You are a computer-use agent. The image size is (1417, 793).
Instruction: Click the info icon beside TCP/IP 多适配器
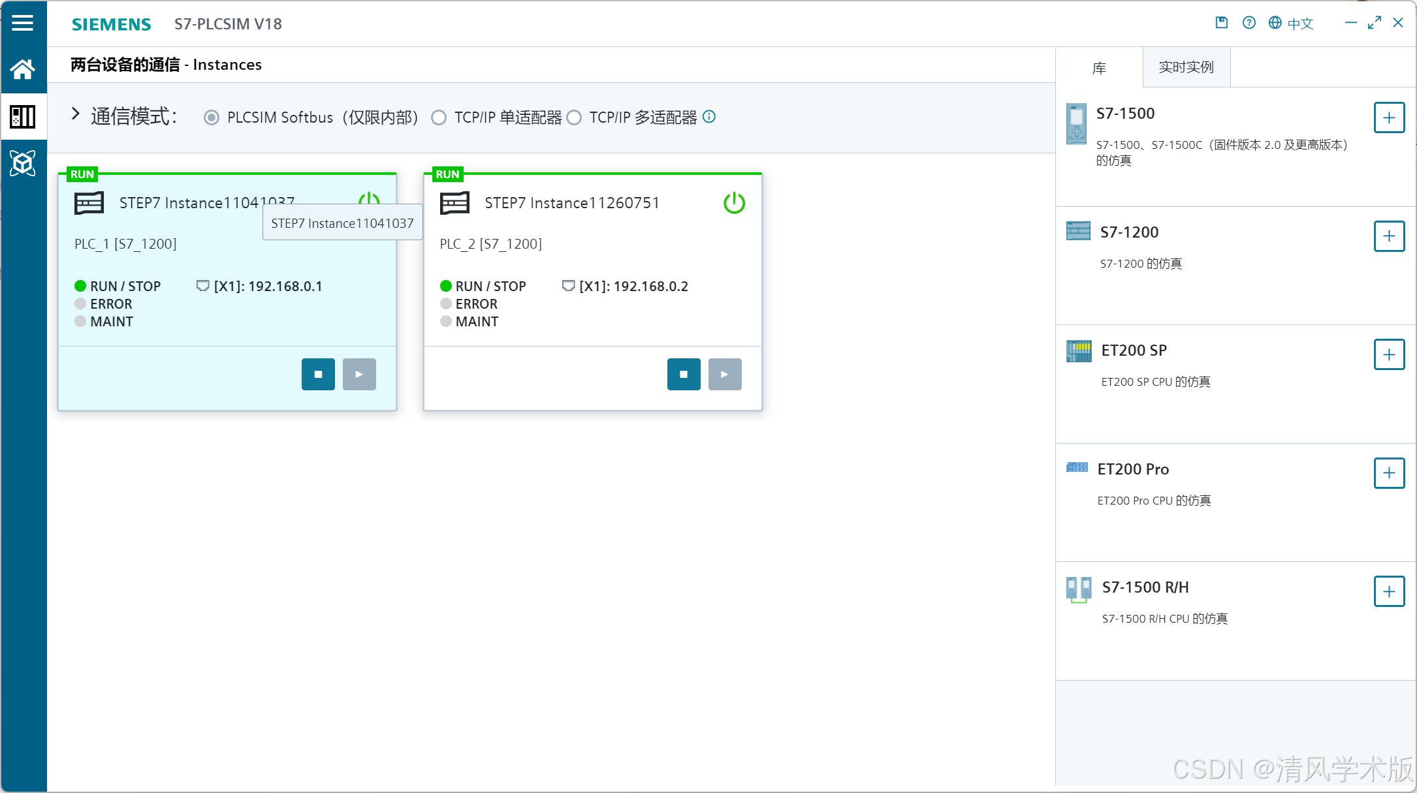tap(709, 117)
